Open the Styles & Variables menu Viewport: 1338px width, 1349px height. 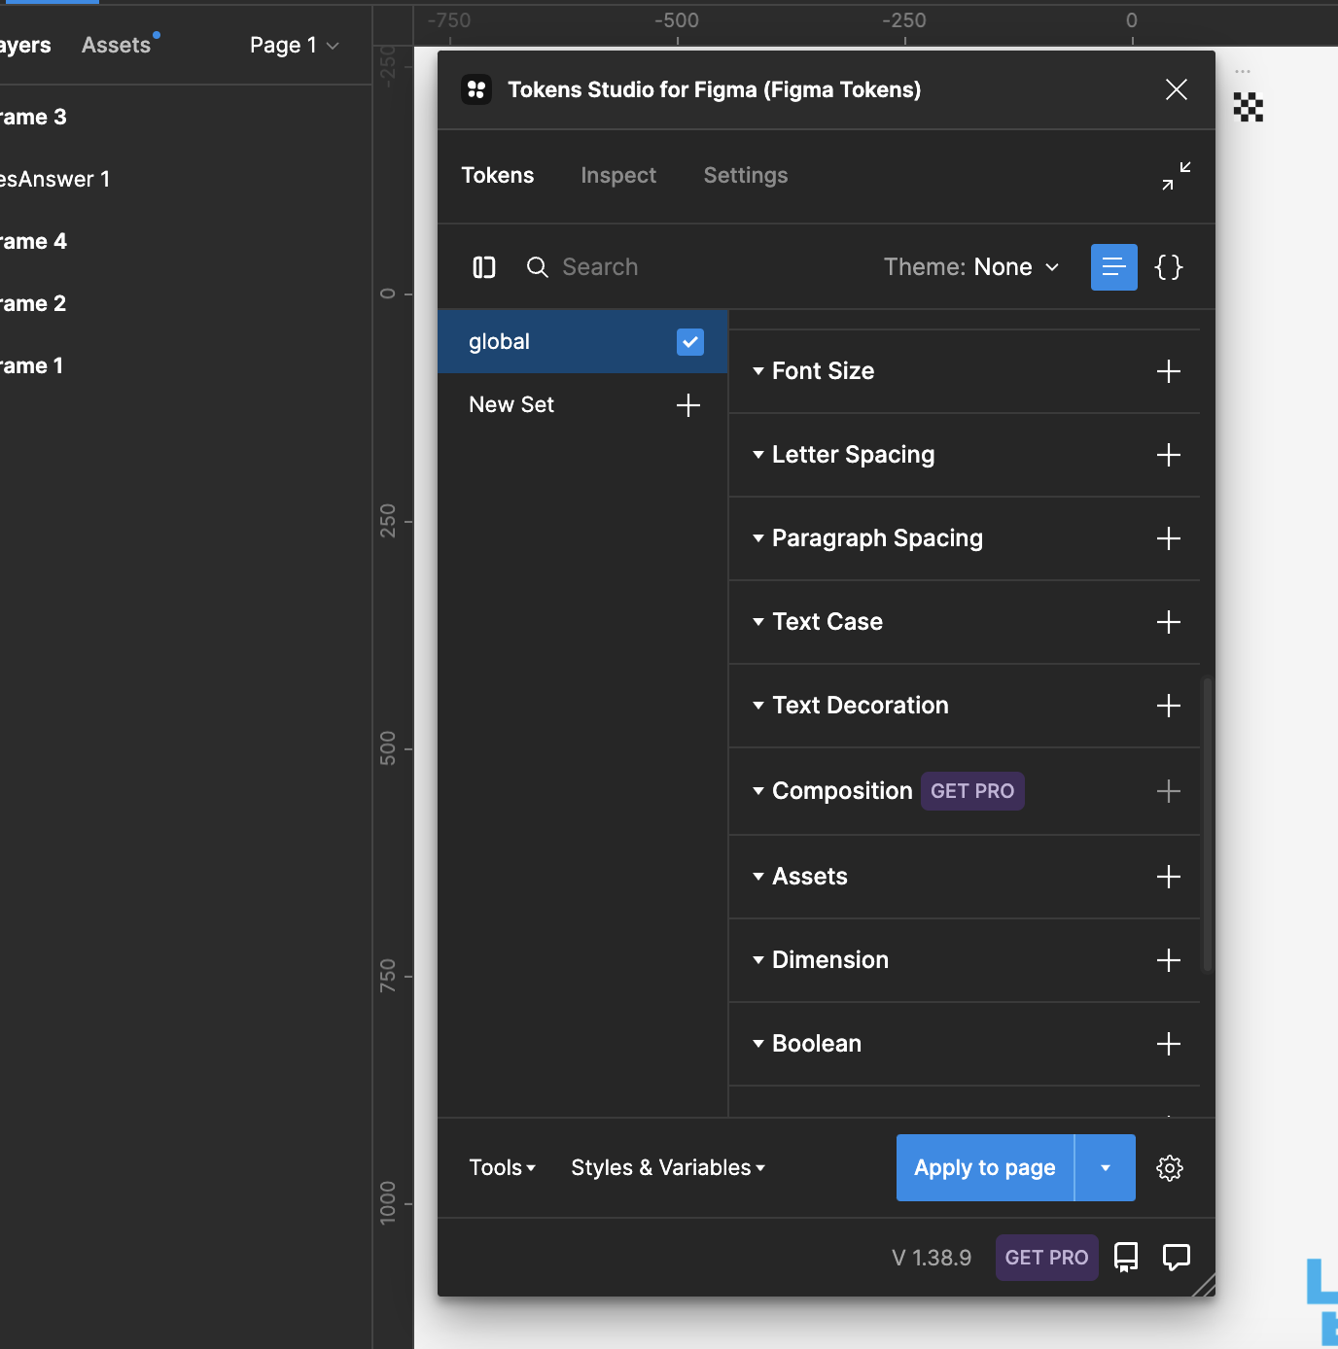pyautogui.click(x=668, y=1168)
